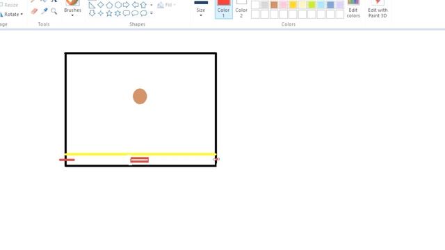Activate the Magnifier tool
Viewport: 445px width, 250px height.
coord(54,11)
